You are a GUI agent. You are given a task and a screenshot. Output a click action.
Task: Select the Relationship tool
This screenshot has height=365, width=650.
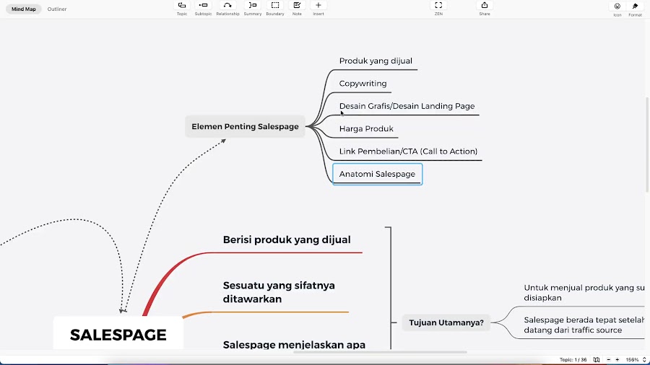[227, 8]
